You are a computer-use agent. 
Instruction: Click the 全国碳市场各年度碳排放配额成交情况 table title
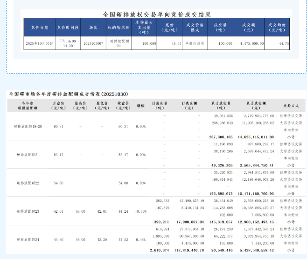point(69,94)
